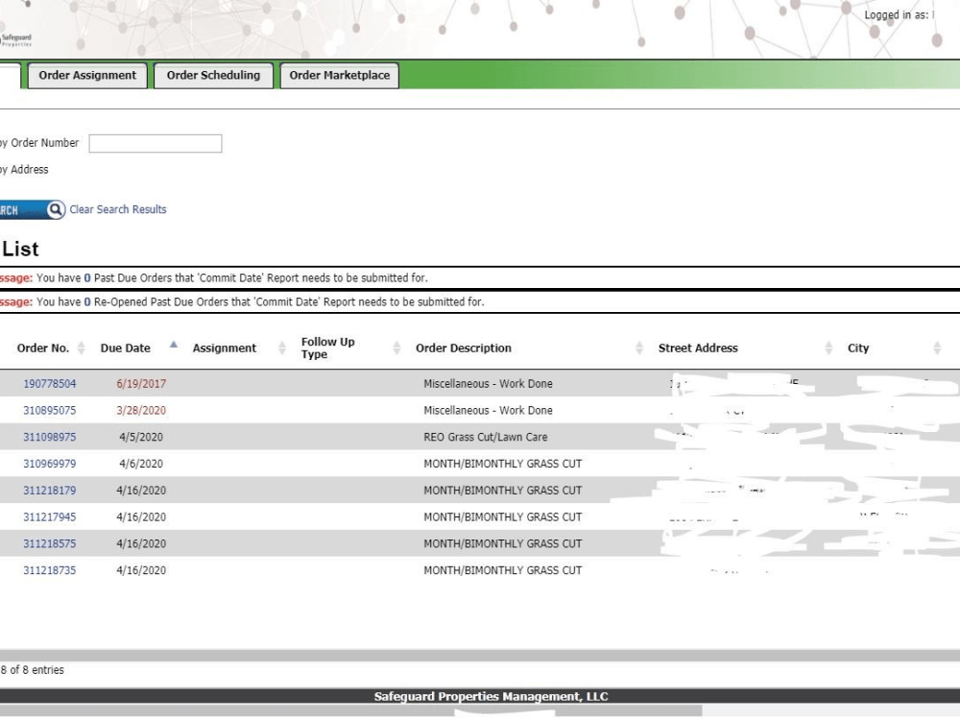
Task: Open the Order Marketplace tab
Action: pos(339,74)
